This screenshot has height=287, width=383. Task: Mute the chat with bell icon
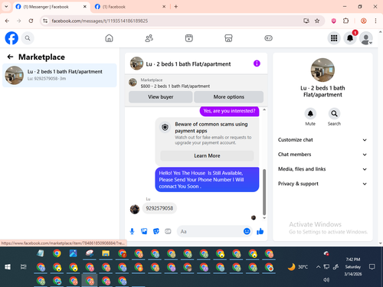pos(310,113)
